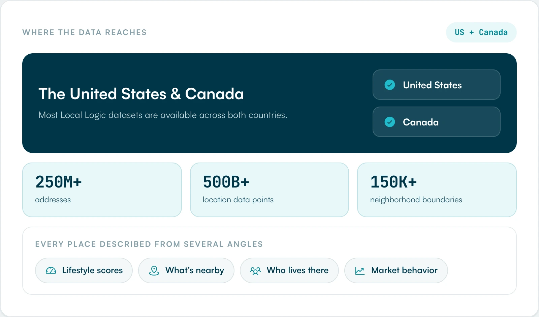
Task: Open the Lifestyle scores pill
Action: (x=84, y=270)
